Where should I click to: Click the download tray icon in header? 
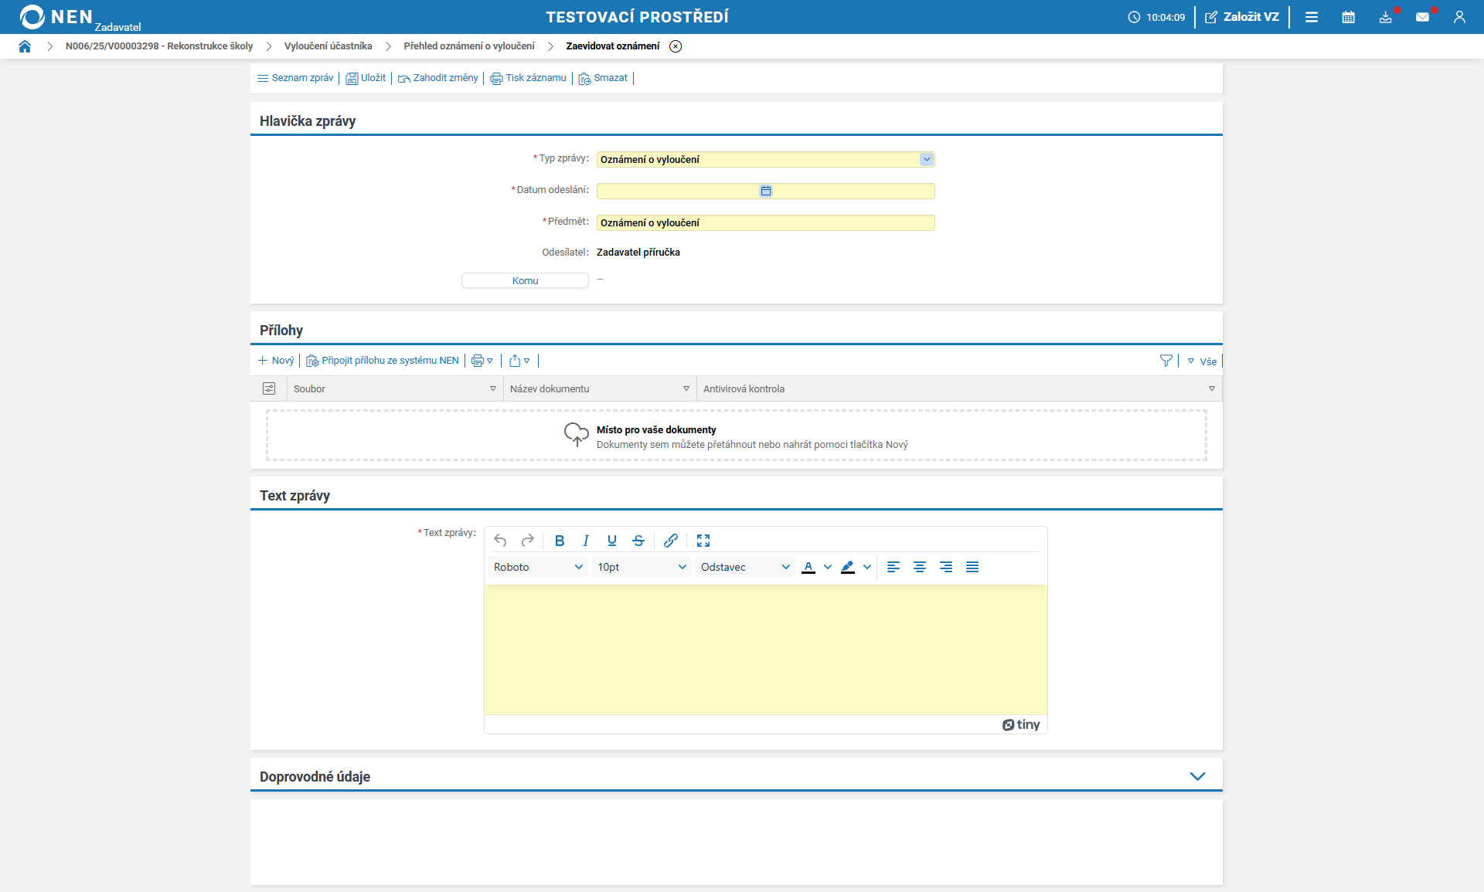tap(1385, 17)
